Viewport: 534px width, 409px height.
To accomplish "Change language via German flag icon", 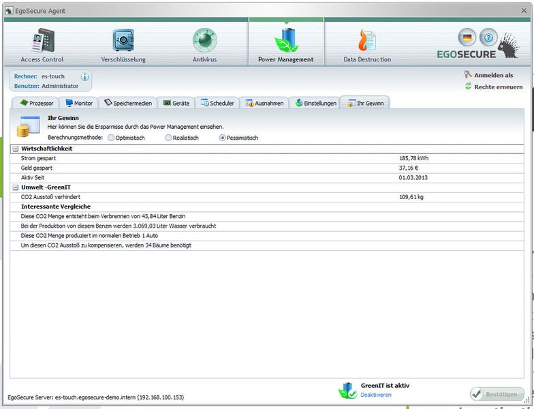I will 467,37.
